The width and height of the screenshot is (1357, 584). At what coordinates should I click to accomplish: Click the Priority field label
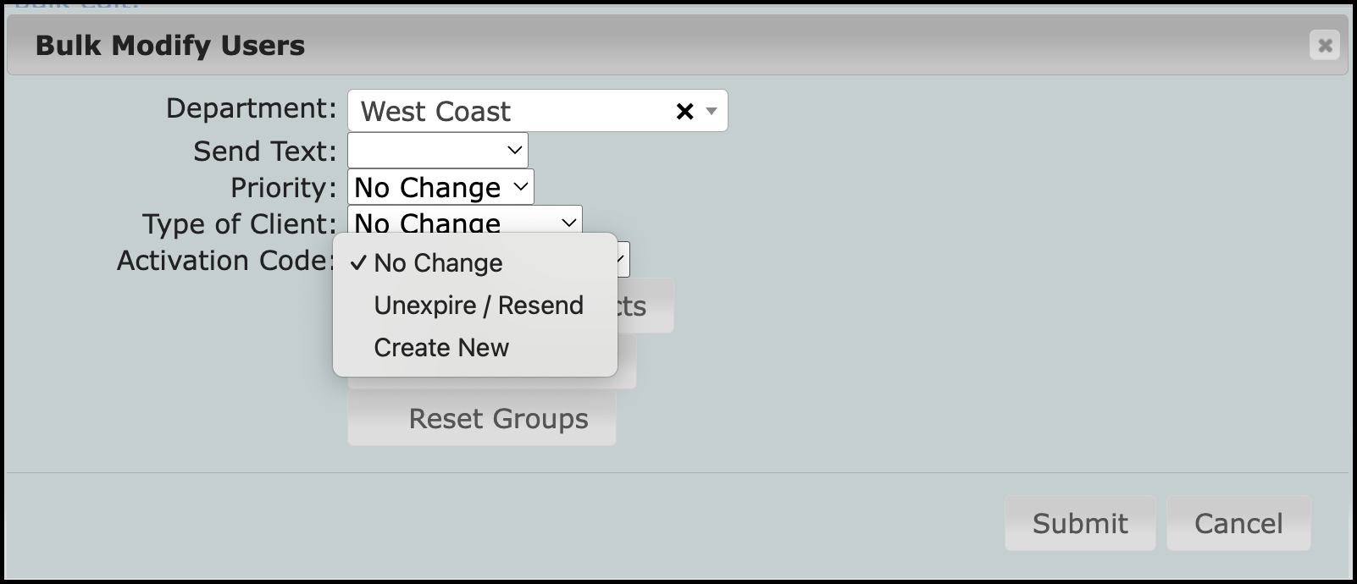click(x=283, y=187)
